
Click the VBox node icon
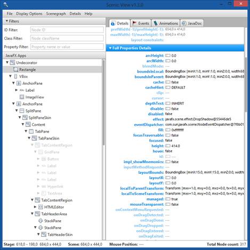point(15,76)
